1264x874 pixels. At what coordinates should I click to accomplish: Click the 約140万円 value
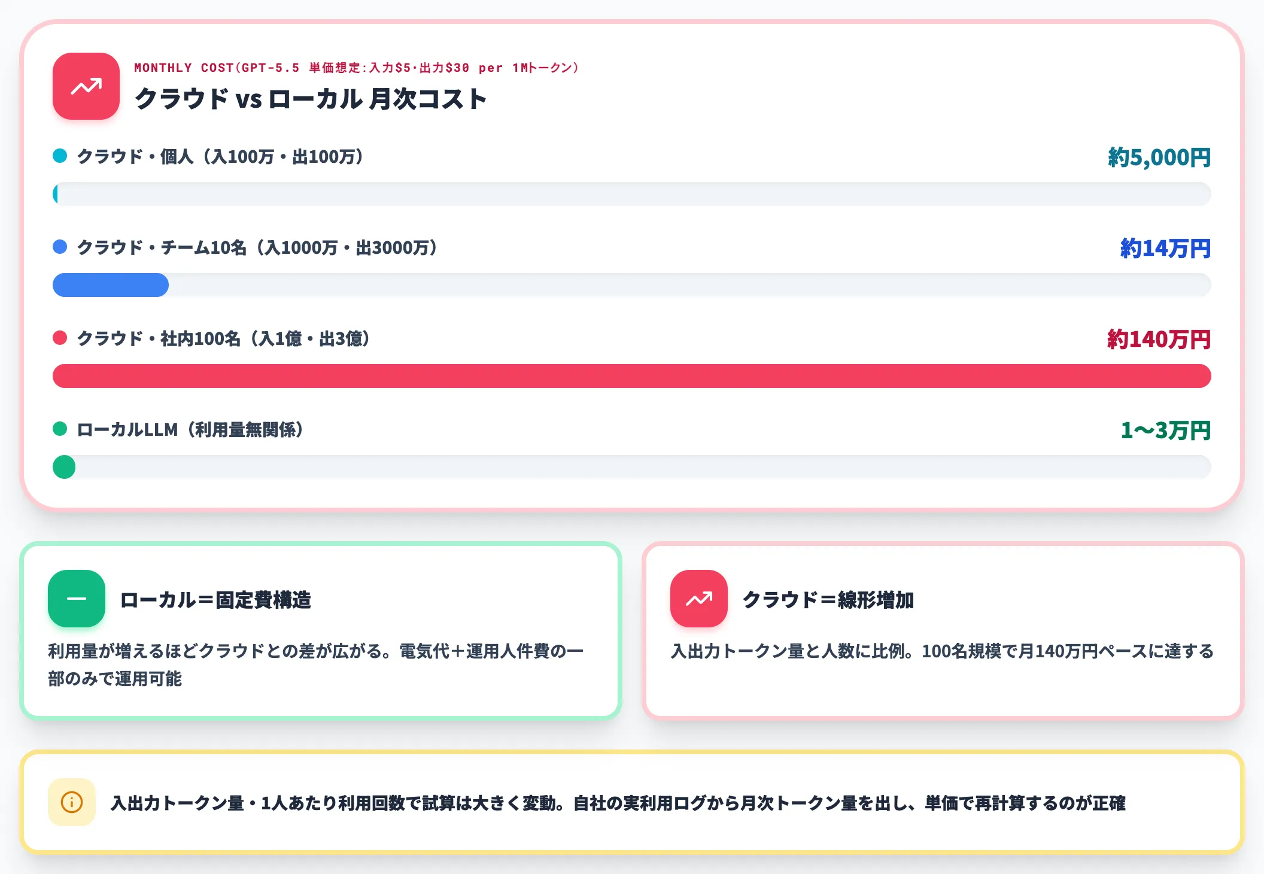coord(1159,339)
